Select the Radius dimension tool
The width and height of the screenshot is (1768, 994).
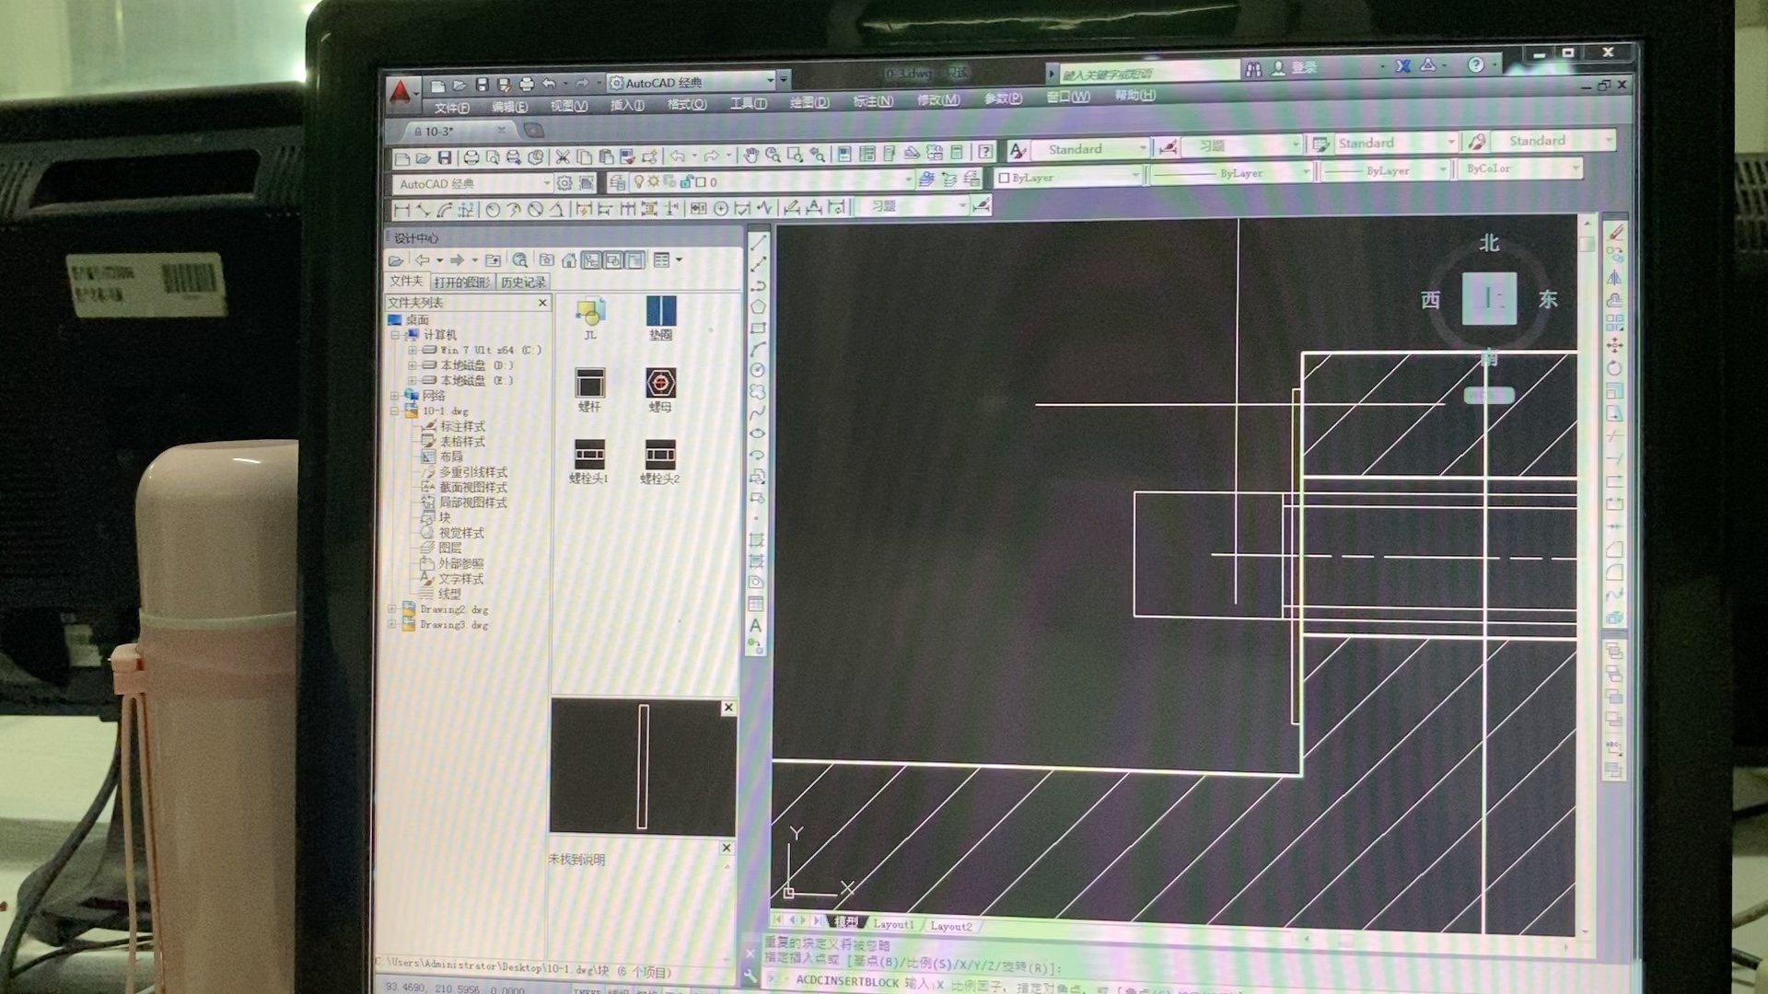[x=493, y=210]
